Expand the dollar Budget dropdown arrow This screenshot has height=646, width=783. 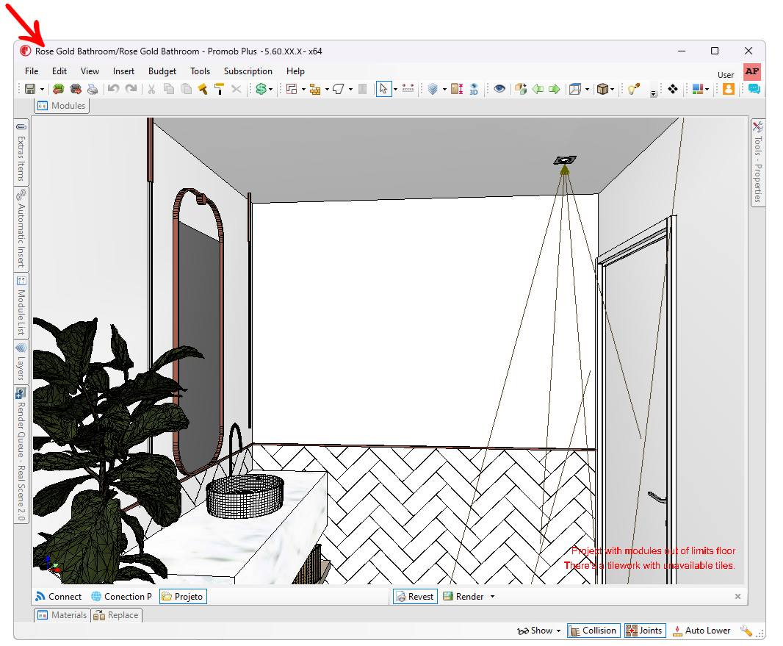tap(270, 90)
